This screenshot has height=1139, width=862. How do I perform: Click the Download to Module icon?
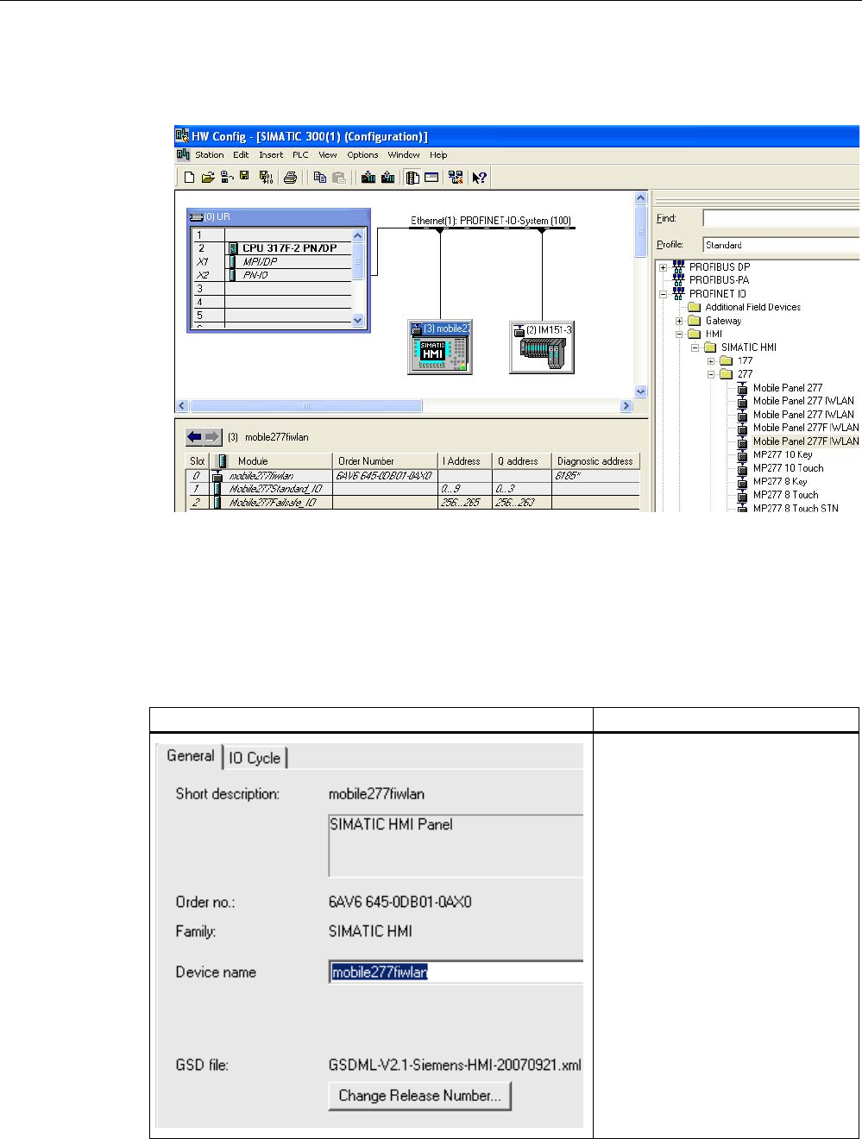click(368, 178)
